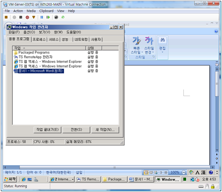Click the 새 작업(N)... button
The image size is (222, 192).
105,130
